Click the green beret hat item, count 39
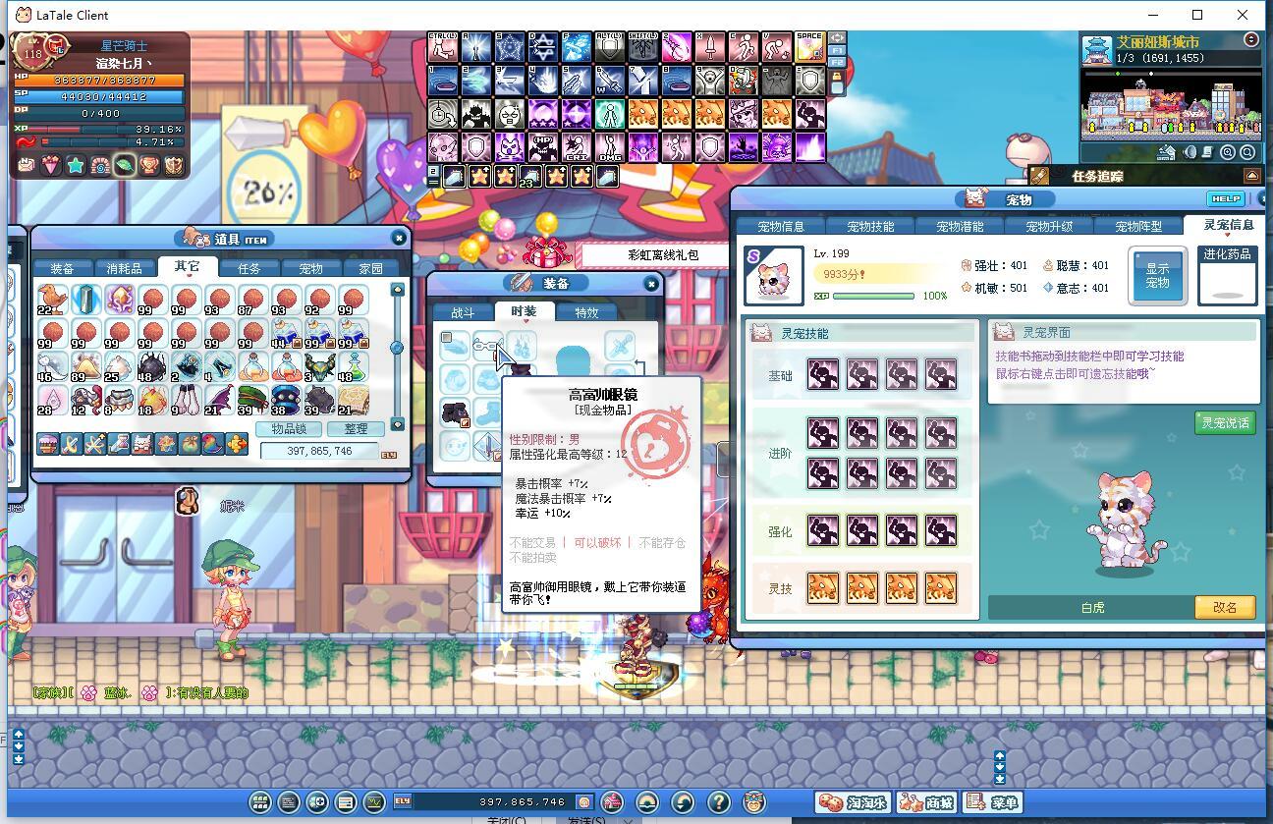Image resolution: width=1273 pixels, height=824 pixels. tap(252, 400)
